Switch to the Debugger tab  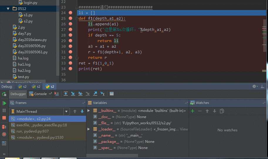click(18, 94)
